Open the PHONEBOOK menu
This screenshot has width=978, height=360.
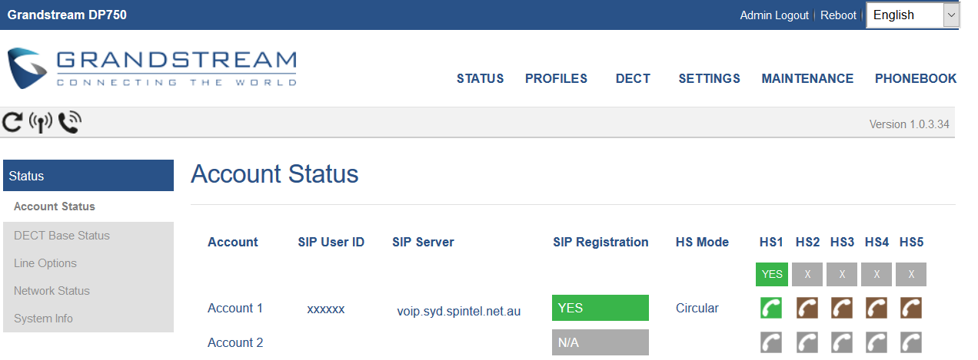coord(916,78)
